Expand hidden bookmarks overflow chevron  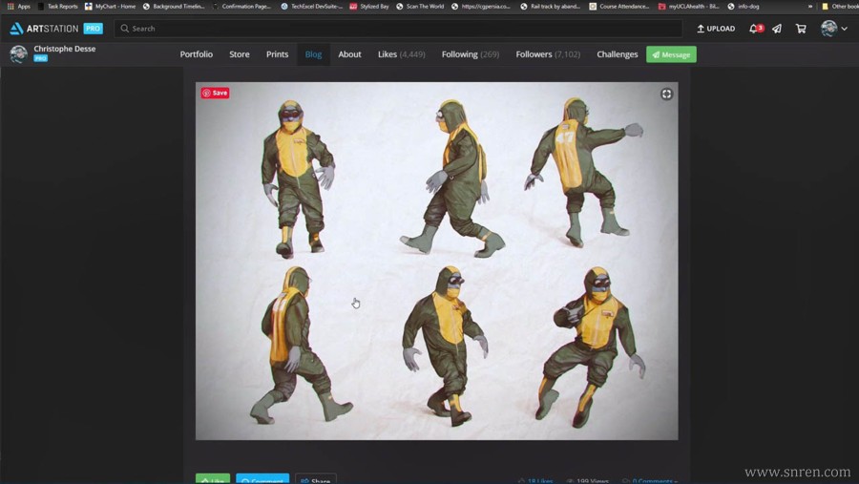(810, 6)
